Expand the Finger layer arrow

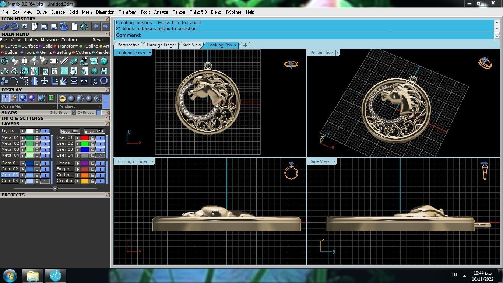point(78,169)
